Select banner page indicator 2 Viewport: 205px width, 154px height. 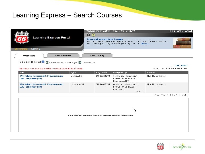[93, 35]
